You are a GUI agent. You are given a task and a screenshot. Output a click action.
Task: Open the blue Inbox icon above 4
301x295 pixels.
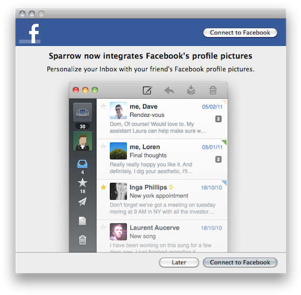pos(83,164)
